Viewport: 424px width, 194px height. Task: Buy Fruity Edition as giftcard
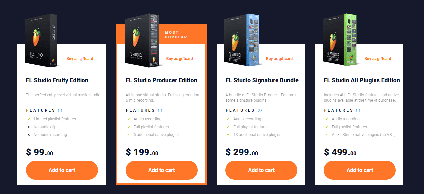point(80,59)
